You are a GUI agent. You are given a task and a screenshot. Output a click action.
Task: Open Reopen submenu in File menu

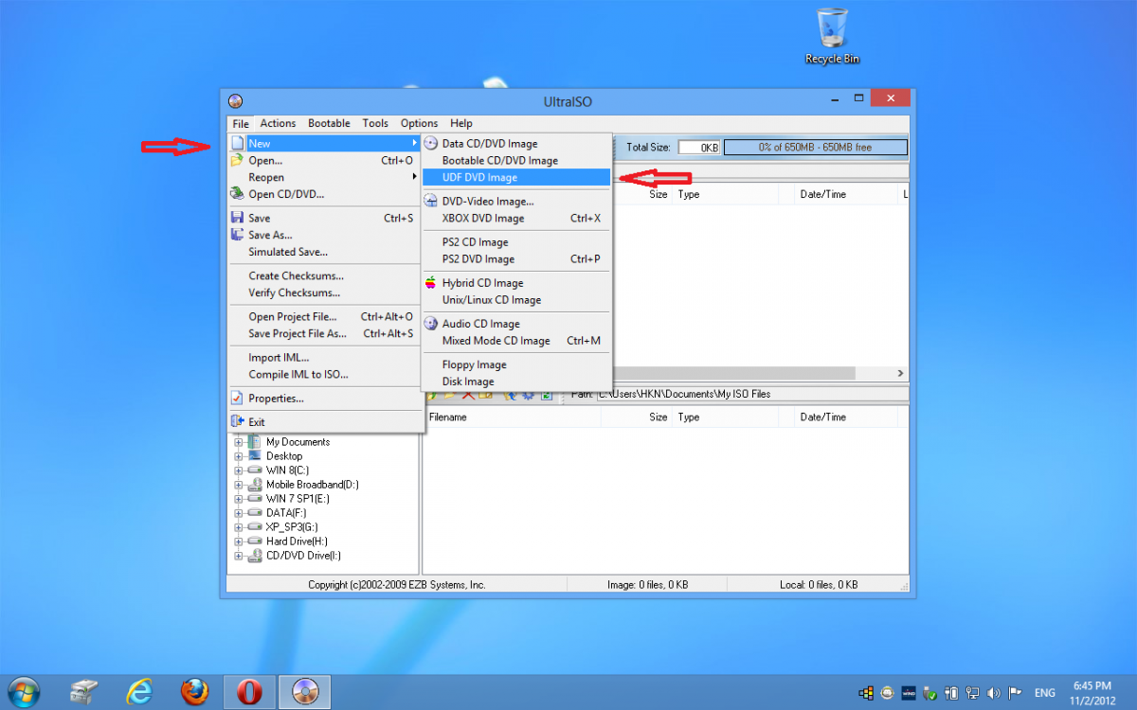pos(326,178)
